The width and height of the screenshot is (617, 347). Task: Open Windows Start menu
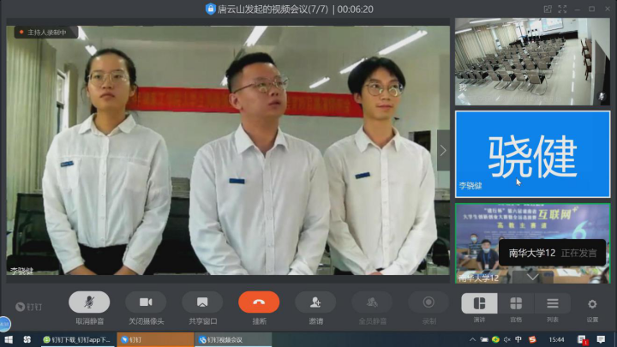click(x=9, y=339)
